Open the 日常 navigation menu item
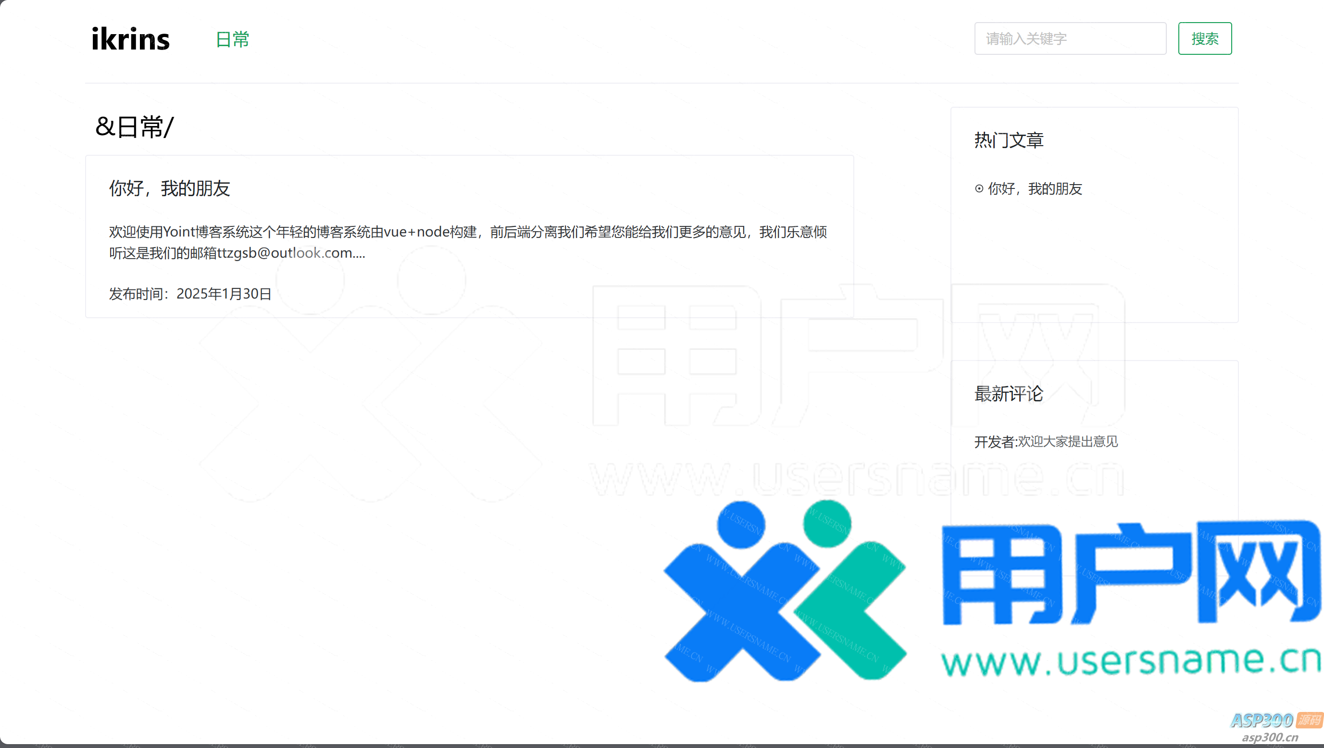 (x=232, y=39)
